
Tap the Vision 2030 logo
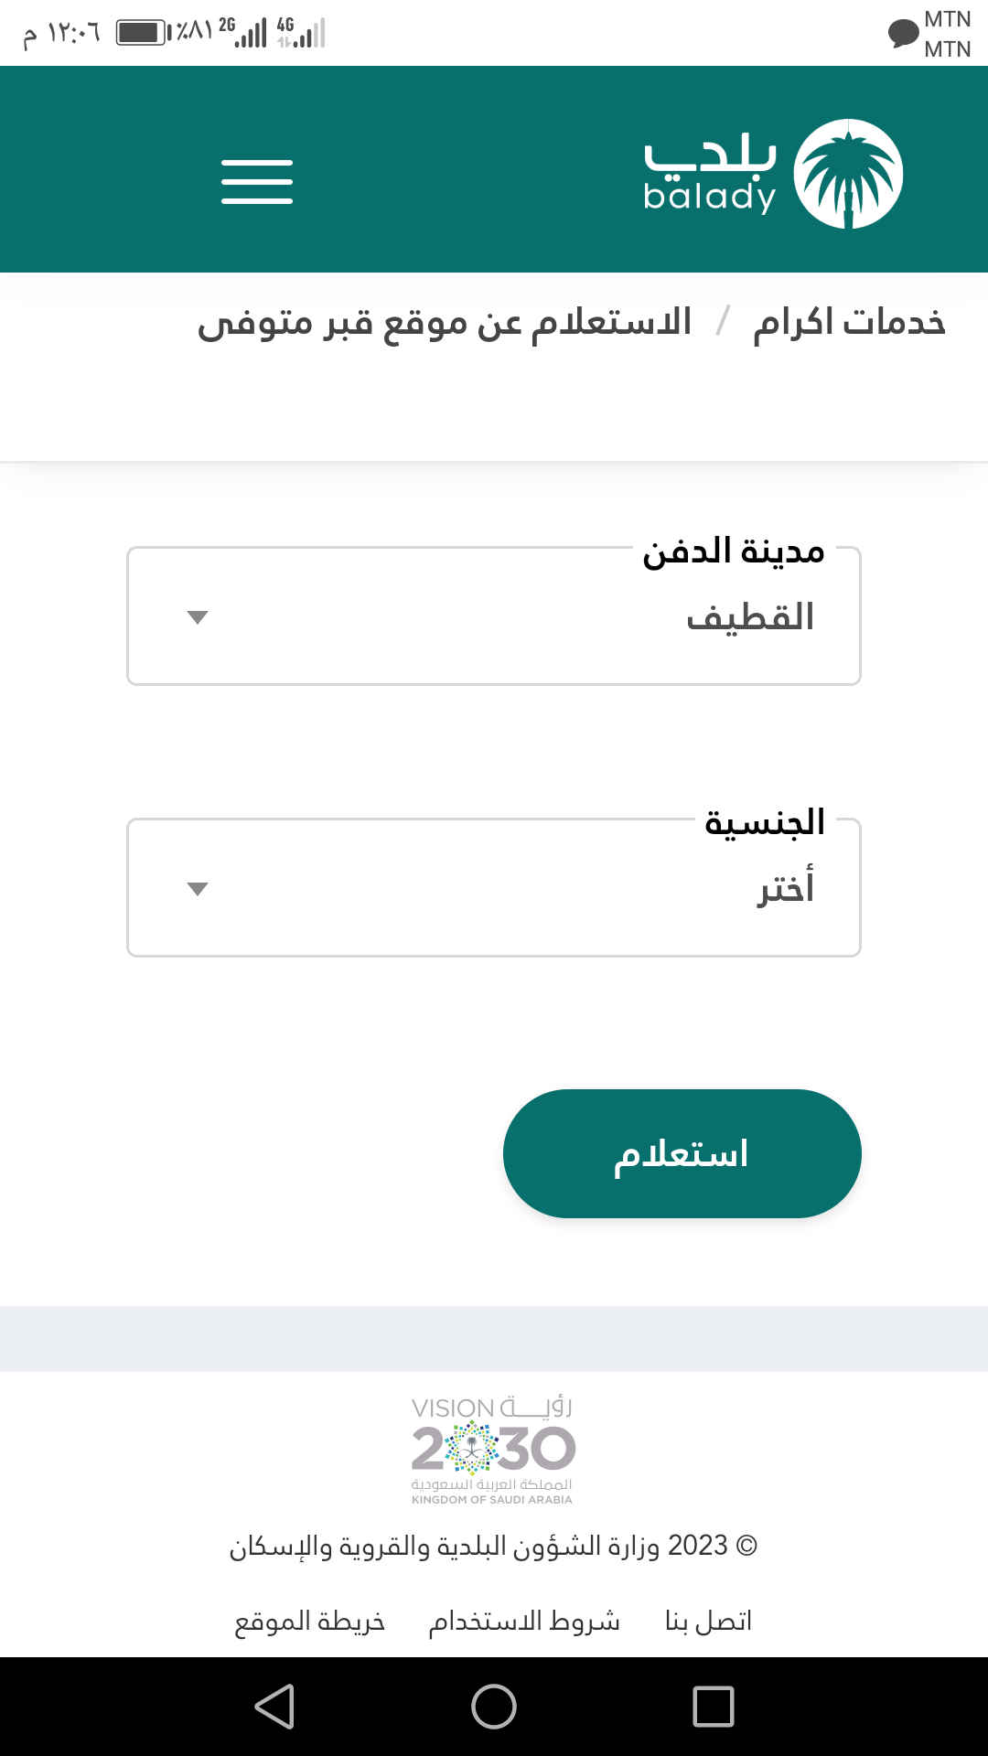[x=493, y=1450]
